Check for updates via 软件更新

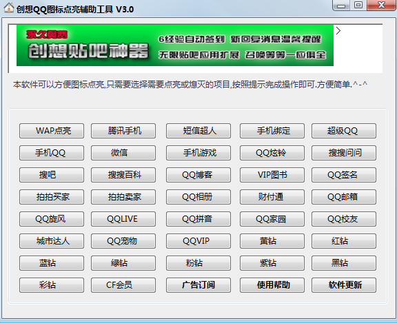coord(344,285)
